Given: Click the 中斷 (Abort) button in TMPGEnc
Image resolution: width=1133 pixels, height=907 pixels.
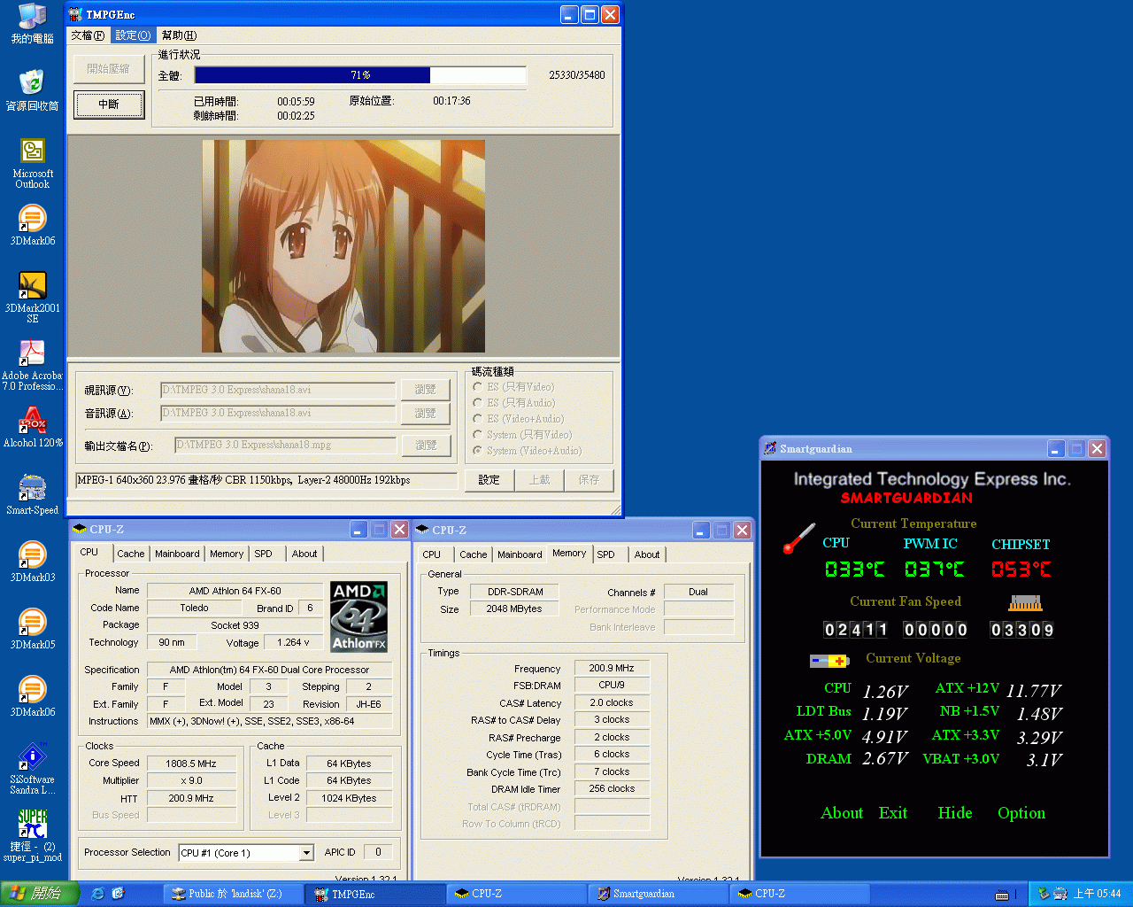Looking at the screenshot, I should (x=109, y=105).
